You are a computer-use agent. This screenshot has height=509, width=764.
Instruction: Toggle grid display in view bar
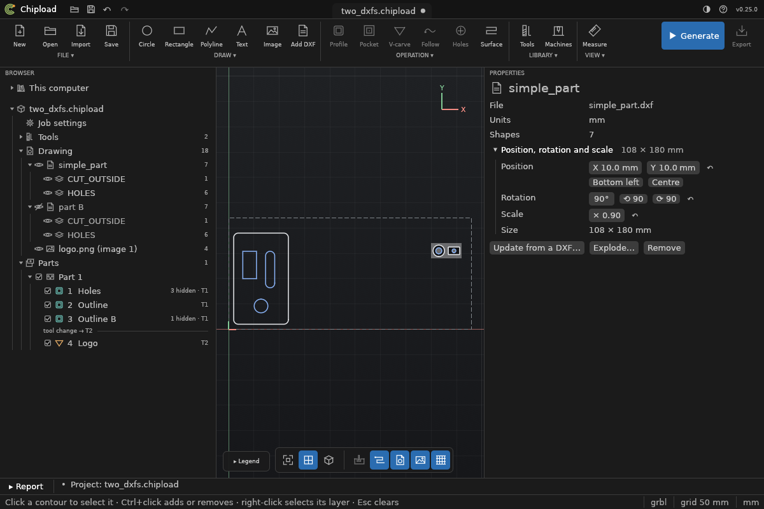click(x=441, y=460)
